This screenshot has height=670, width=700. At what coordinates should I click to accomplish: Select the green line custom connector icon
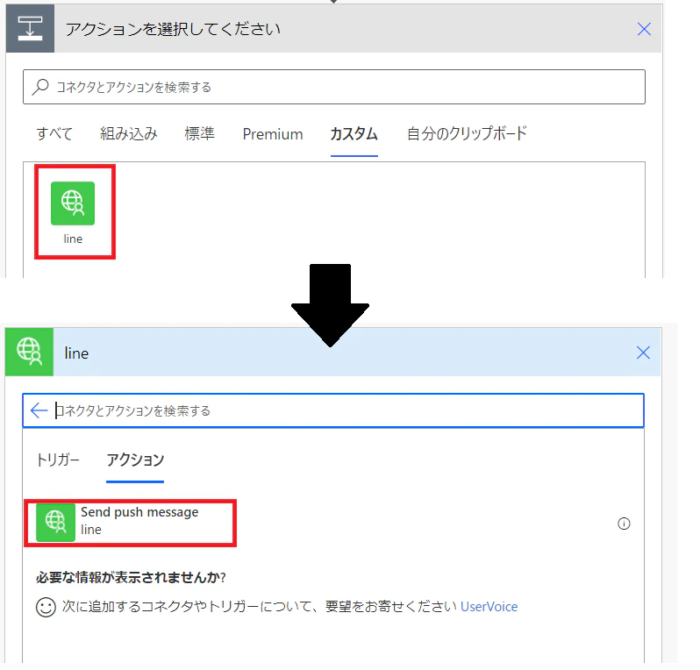click(x=73, y=203)
